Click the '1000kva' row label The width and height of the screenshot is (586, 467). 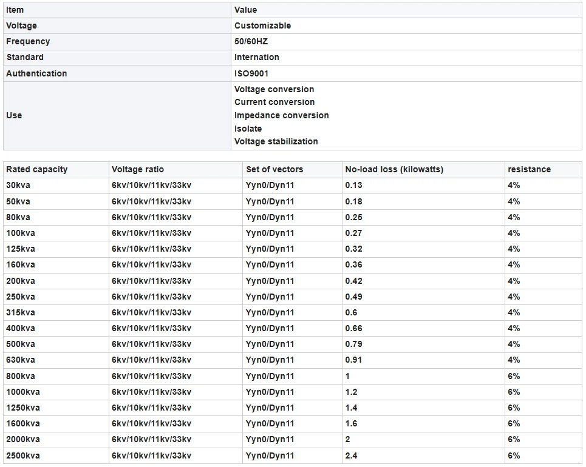tap(23, 392)
